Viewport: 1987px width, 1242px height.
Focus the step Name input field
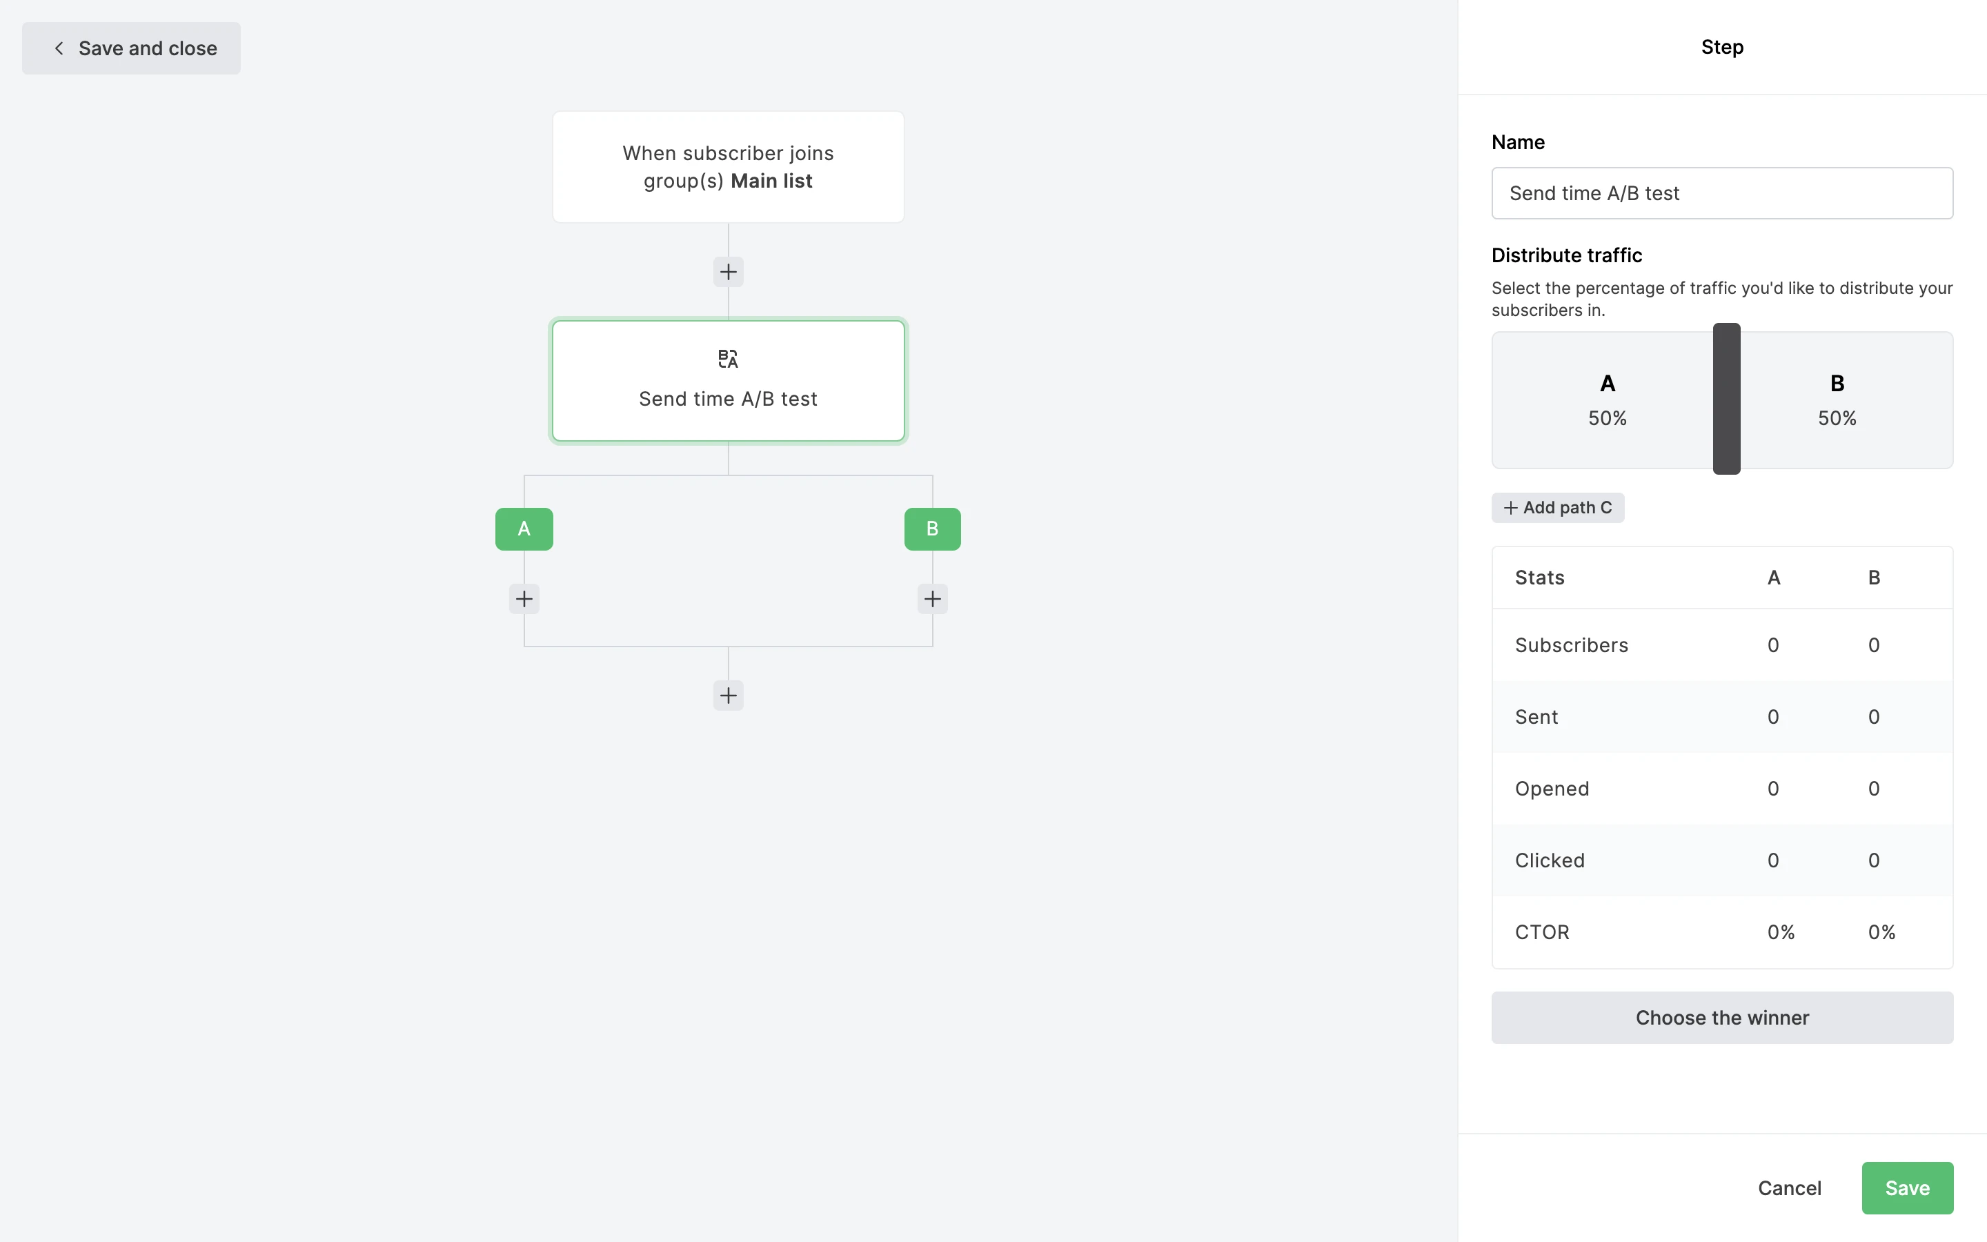1722,193
